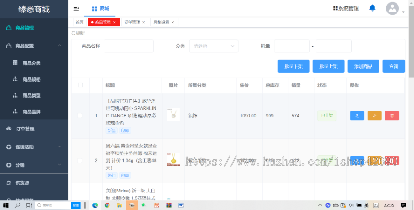
Task: Edit product row 1 with pencil button
Action: tap(357, 116)
